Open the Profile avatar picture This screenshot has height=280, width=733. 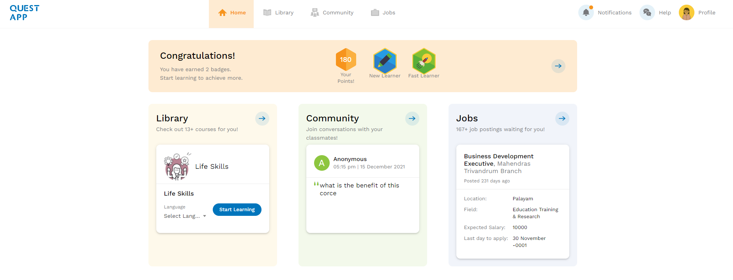(686, 12)
